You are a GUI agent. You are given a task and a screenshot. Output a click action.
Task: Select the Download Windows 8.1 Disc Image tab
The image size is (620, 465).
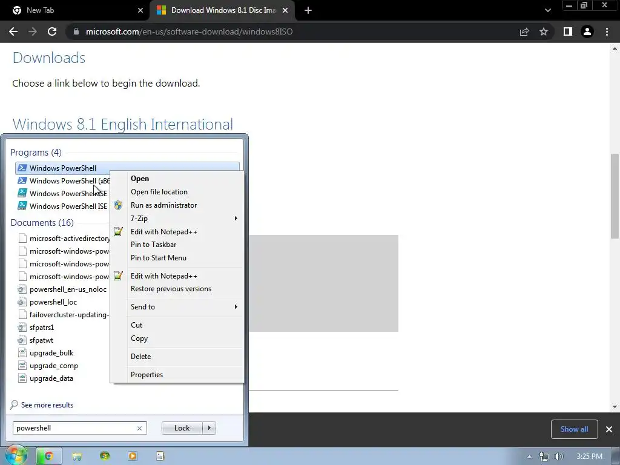click(223, 10)
